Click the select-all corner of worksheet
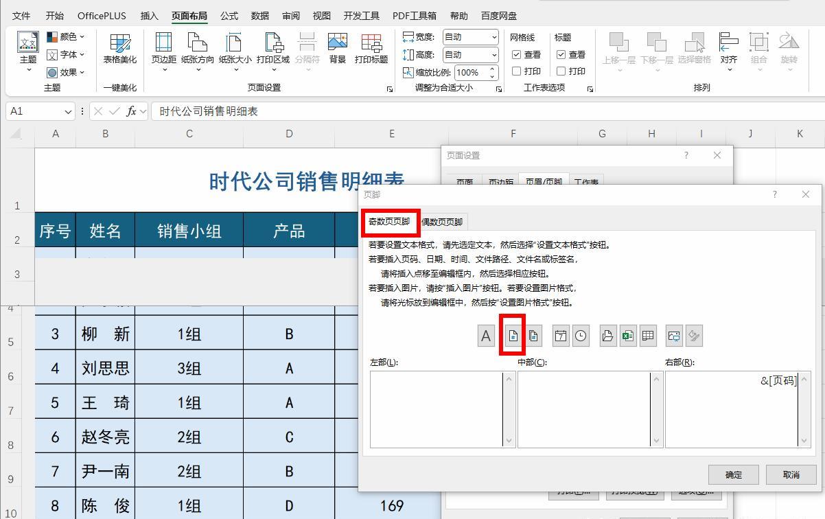Screen dimensions: 825x519 (16, 134)
